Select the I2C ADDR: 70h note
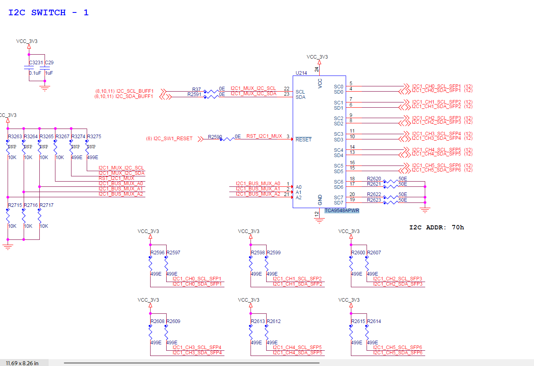The height and width of the screenshot is (366, 534). click(x=436, y=227)
